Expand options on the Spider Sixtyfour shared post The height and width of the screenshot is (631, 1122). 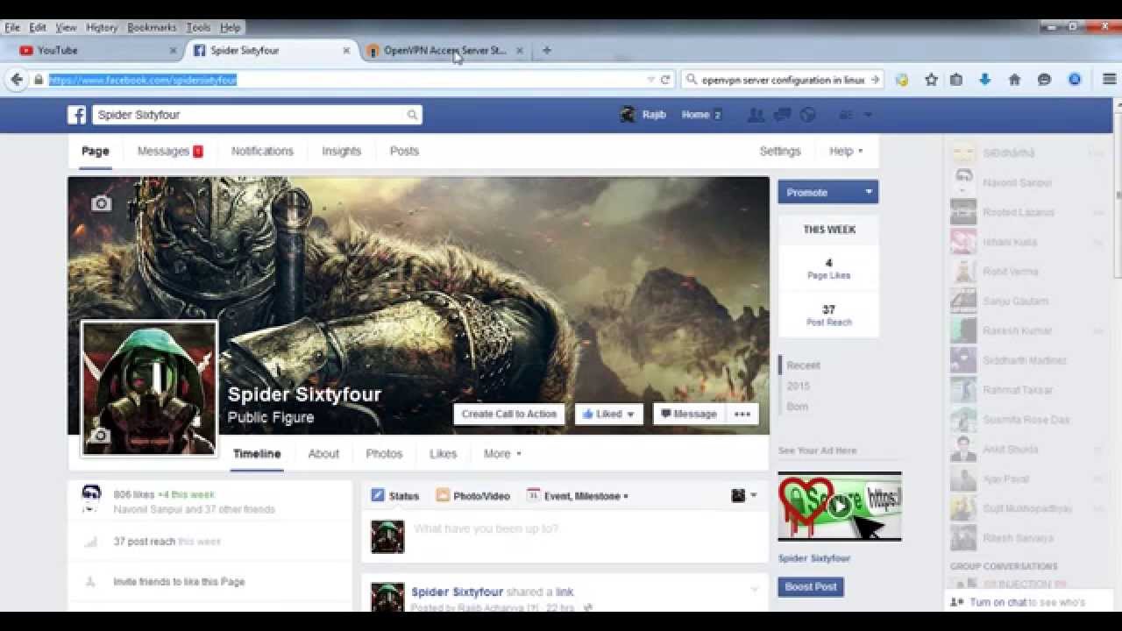pos(754,590)
